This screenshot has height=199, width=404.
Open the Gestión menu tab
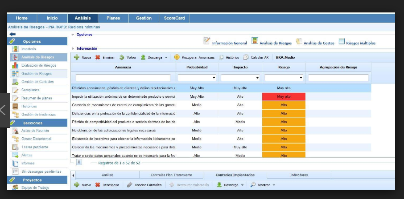[144, 18]
